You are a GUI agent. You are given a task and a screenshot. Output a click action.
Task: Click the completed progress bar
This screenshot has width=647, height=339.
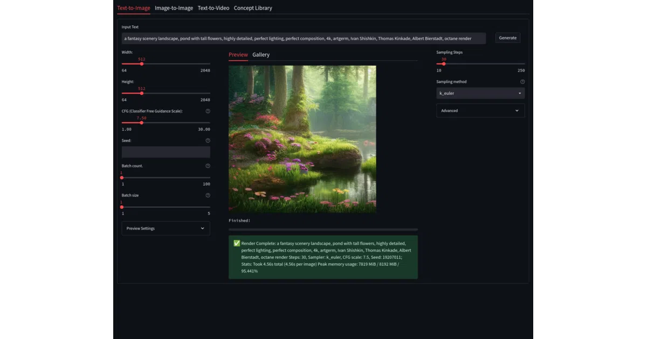pyautogui.click(x=323, y=230)
